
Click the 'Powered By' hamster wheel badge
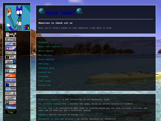click(11, 53)
